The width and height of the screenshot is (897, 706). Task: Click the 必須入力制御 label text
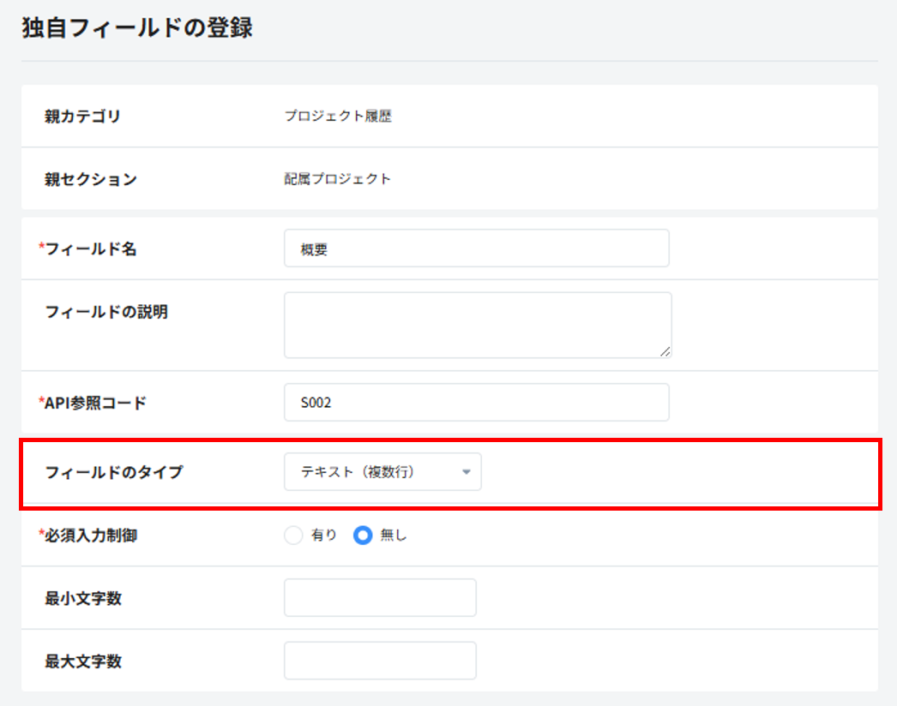90,535
